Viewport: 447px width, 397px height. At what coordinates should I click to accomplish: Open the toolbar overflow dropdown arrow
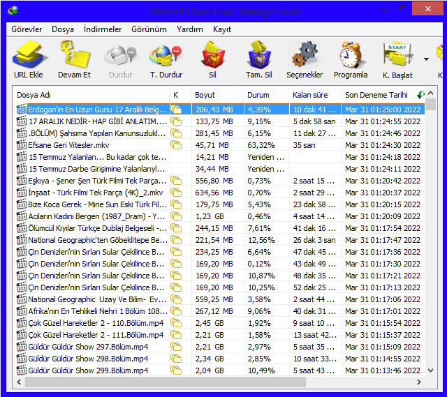coord(426,59)
